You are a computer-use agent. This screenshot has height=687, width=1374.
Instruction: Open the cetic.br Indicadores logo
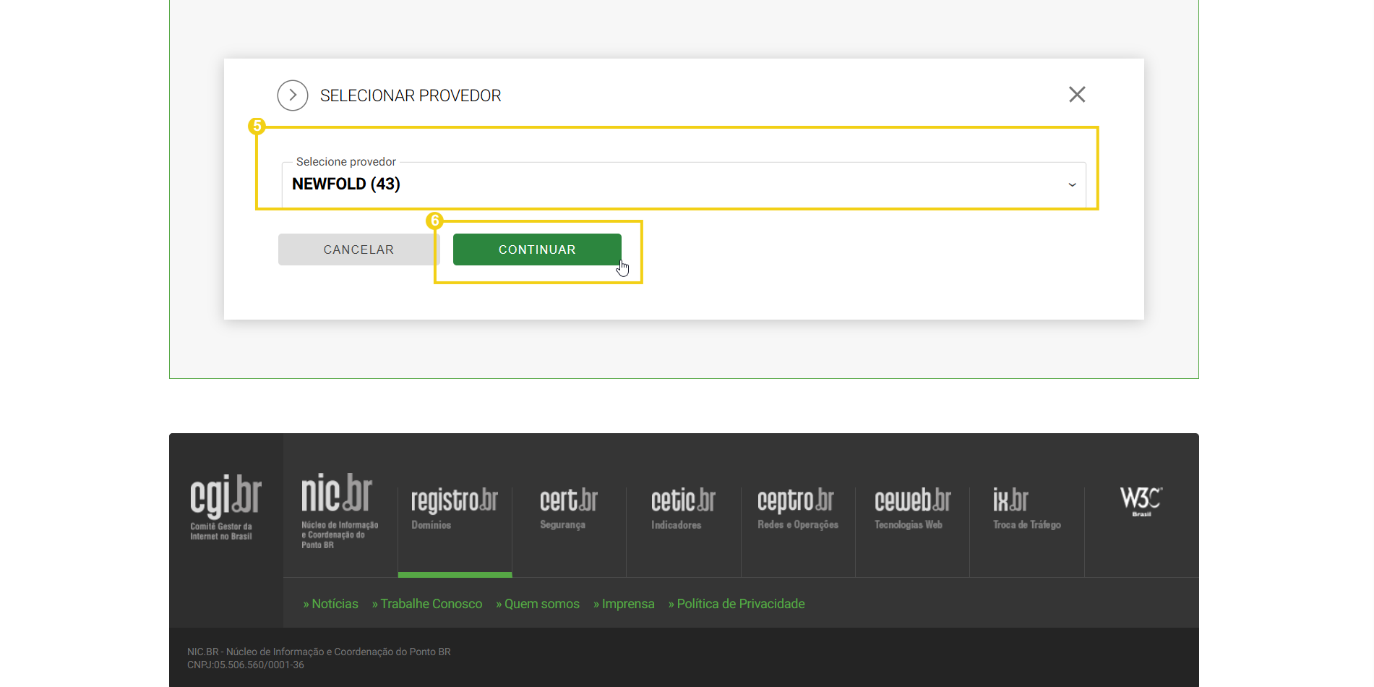[683, 509]
